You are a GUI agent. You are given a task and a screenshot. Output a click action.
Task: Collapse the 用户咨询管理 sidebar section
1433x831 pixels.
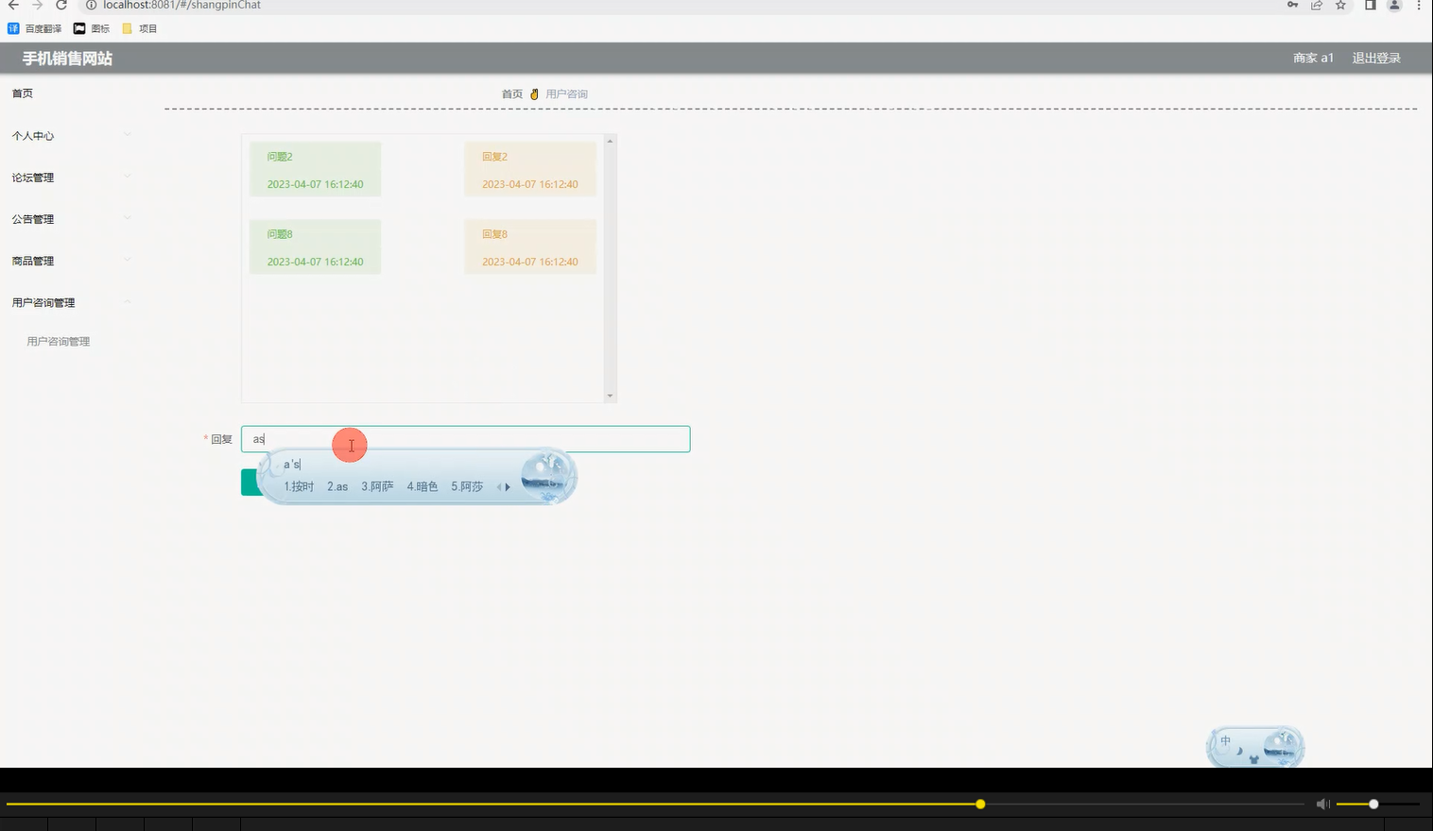click(44, 301)
